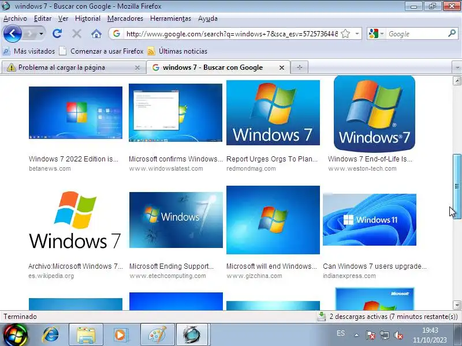Click the Microsoft Ending Support... title
462x346 pixels.
coord(172,266)
